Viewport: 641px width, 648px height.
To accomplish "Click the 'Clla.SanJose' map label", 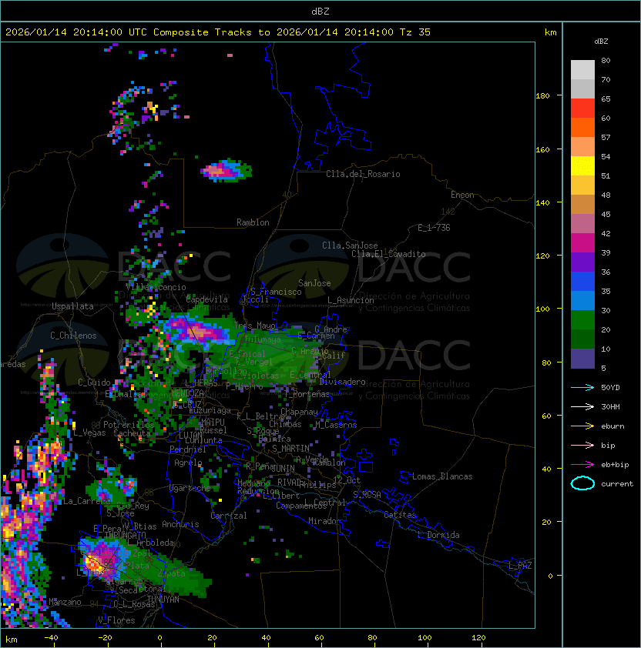I will tap(350, 246).
